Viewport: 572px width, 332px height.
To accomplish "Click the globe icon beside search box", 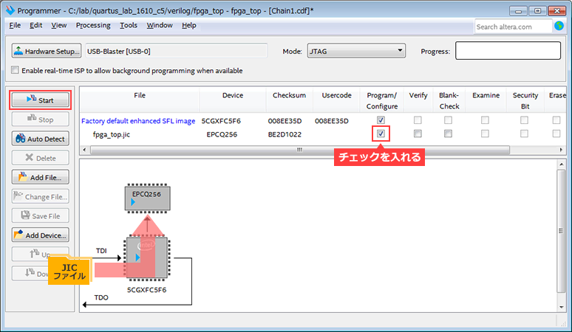I will pyautogui.click(x=559, y=26).
